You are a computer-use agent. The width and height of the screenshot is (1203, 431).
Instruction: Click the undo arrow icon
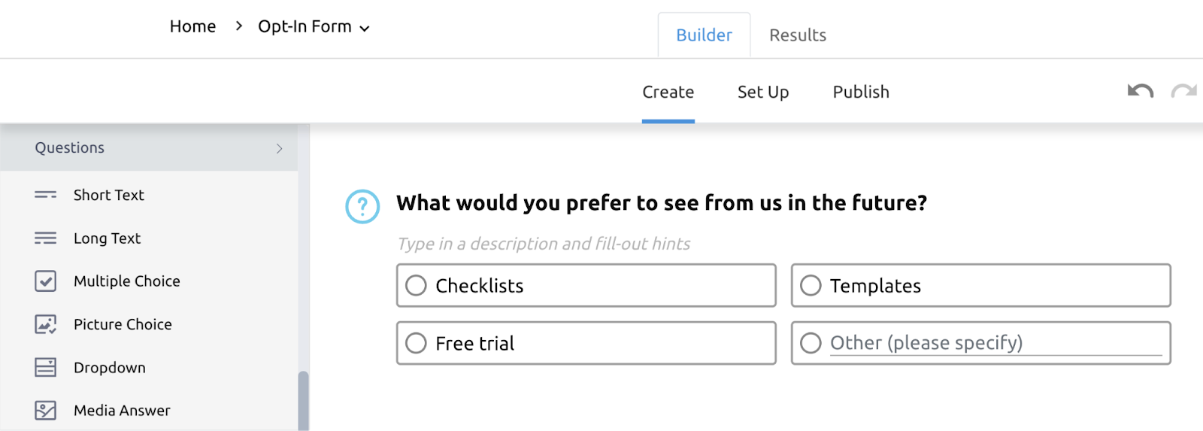coord(1140,92)
